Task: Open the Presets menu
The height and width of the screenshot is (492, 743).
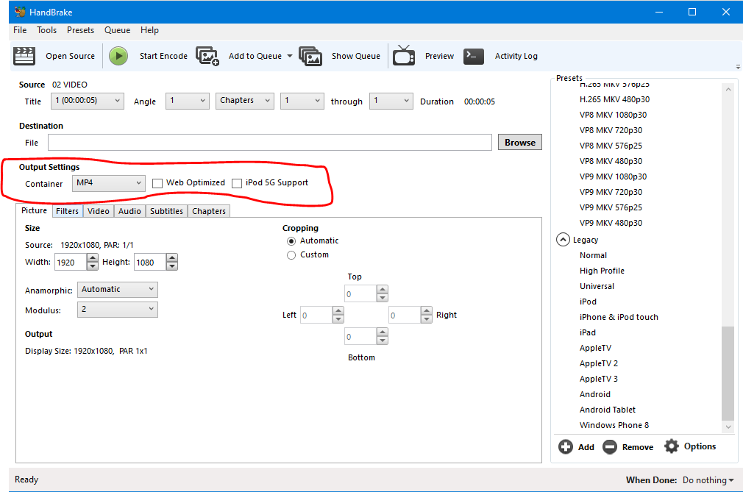Action: point(81,30)
